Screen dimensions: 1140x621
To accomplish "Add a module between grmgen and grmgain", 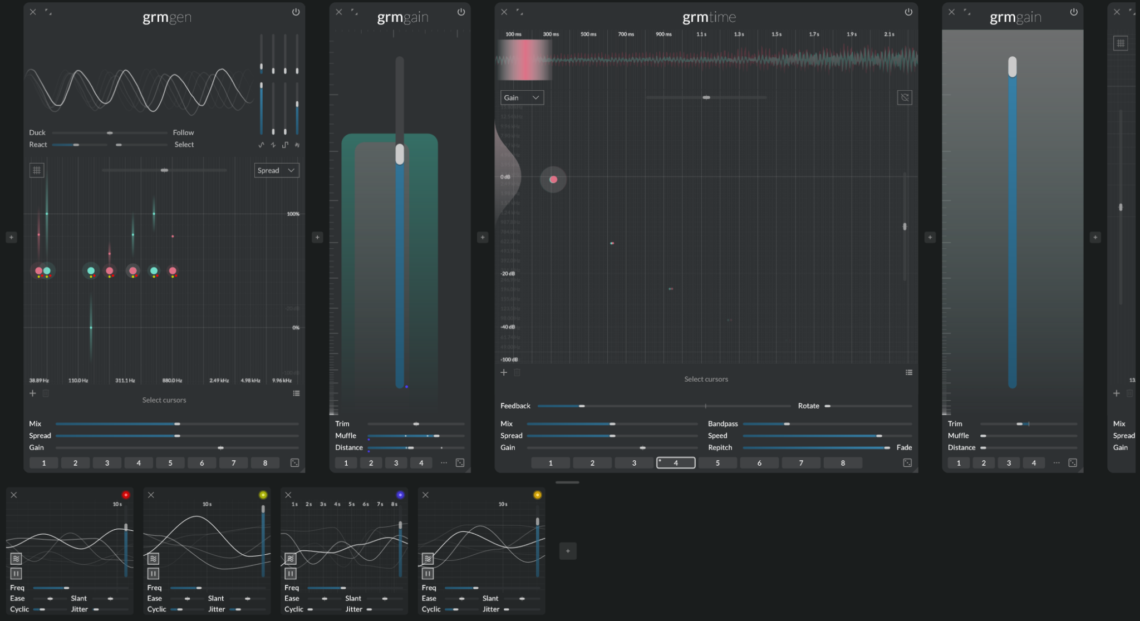I will [317, 237].
